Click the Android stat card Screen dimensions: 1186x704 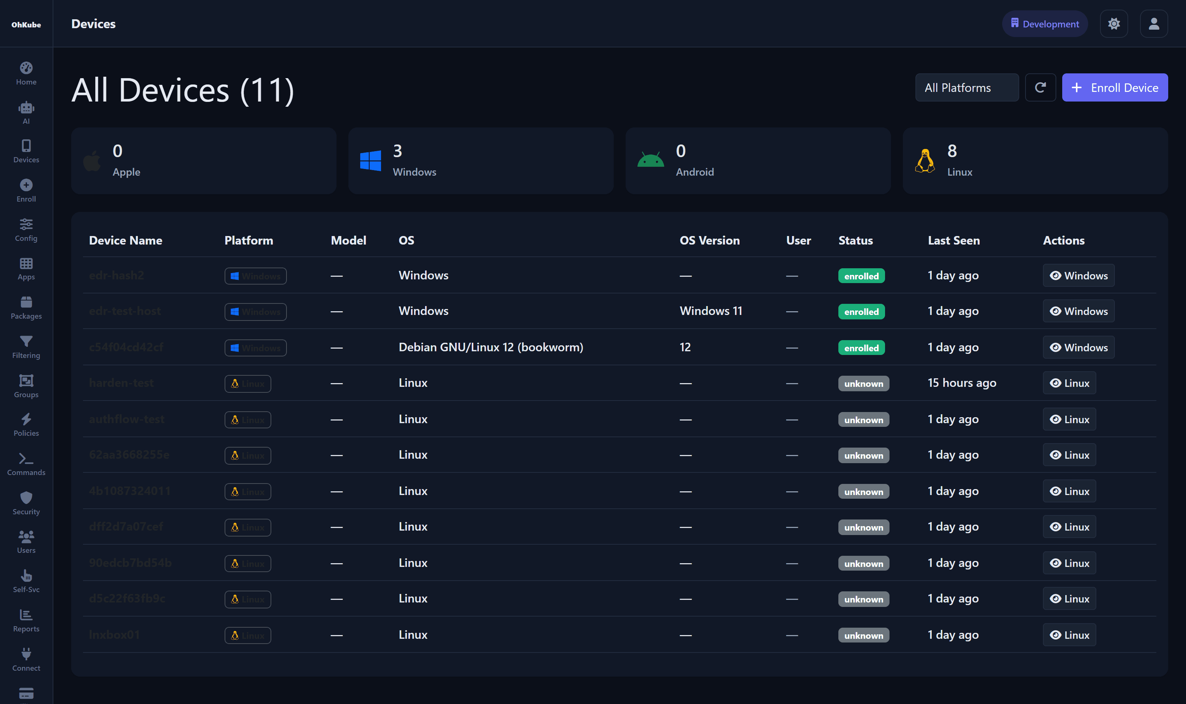pos(758,161)
